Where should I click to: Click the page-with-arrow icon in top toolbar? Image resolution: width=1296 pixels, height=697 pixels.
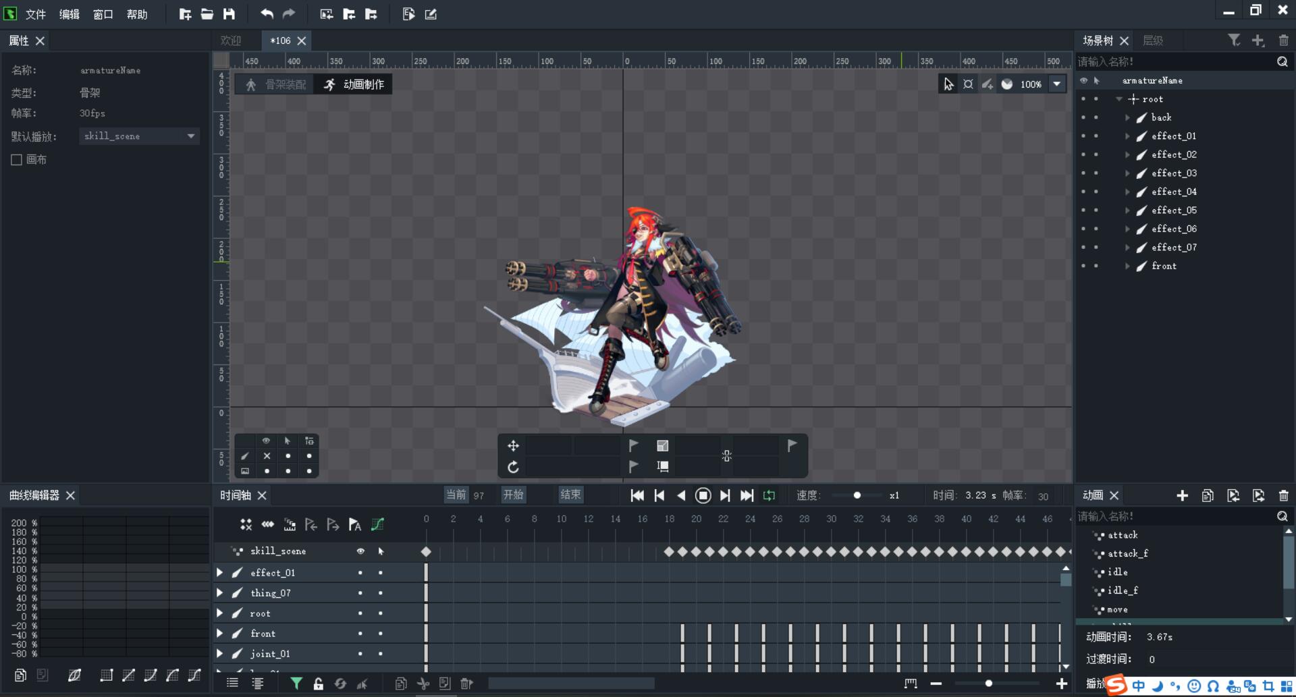click(x=408, y=14)
